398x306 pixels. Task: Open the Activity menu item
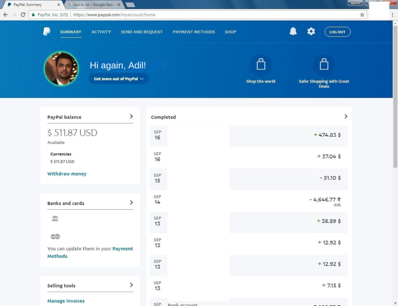(101, 32)
